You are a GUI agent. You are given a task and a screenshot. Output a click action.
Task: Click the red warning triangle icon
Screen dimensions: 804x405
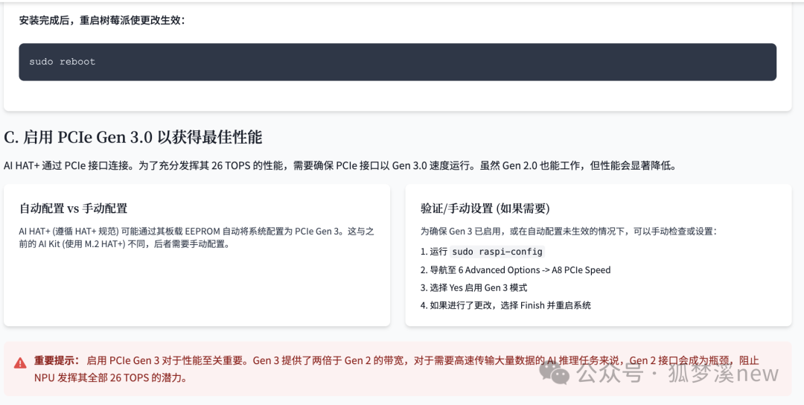[x=20, y=363]
